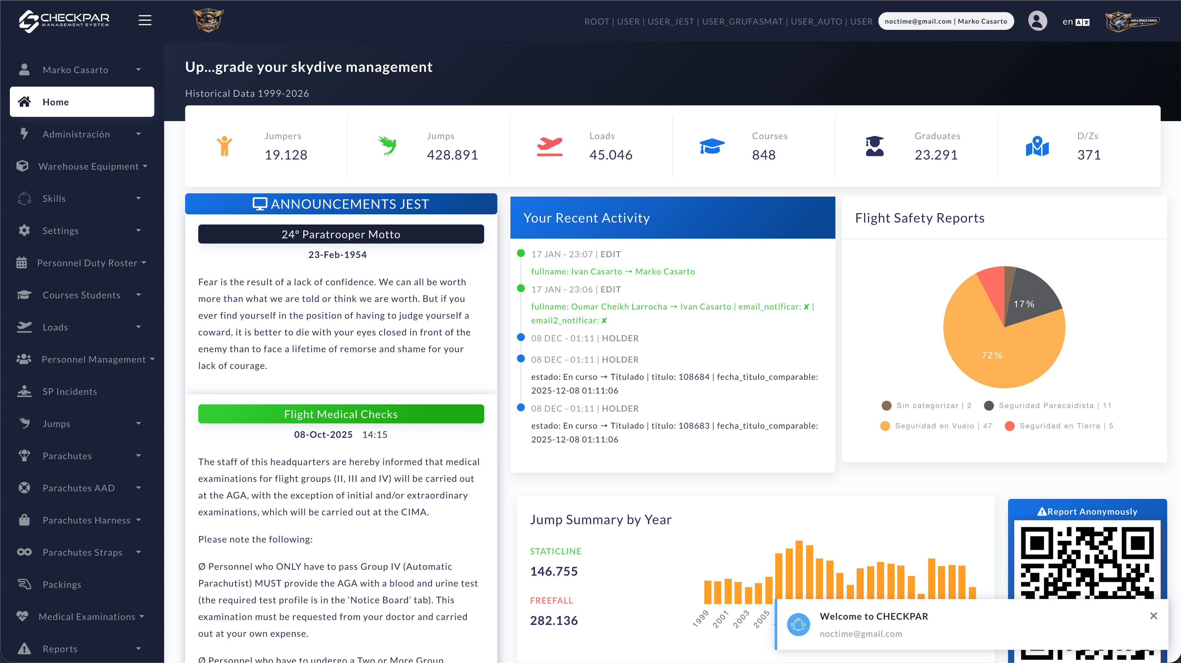Image resolution: width=1181 pixels, height=663 pixels.
Task: Open Settings via the gear icon
Action: [x=24, y=230]
